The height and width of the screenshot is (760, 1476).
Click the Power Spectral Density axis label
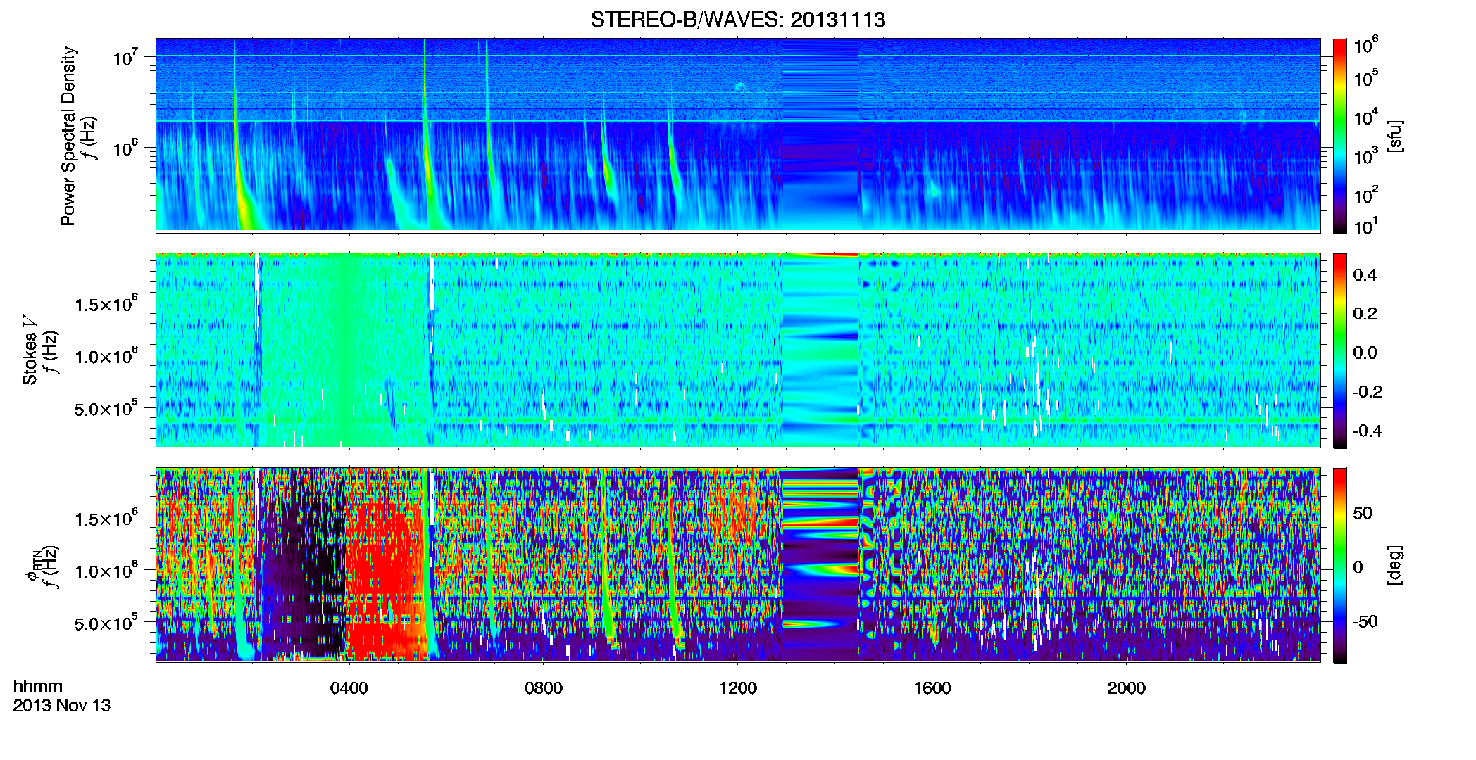click(x=68, y=136)
